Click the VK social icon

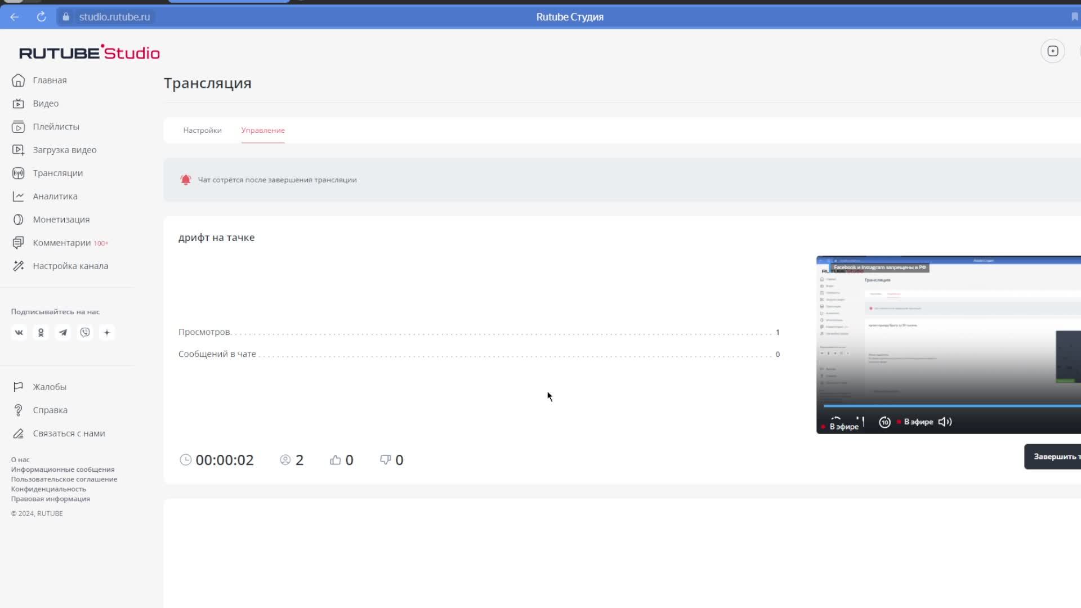[19, 333]
